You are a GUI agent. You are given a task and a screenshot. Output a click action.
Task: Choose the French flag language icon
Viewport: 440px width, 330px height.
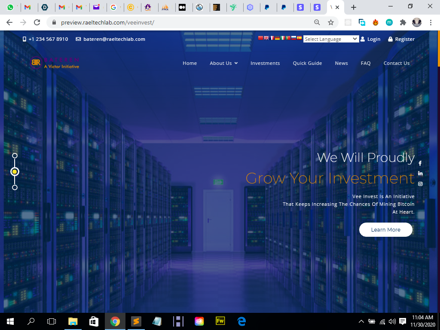click(x=272, y=38)
